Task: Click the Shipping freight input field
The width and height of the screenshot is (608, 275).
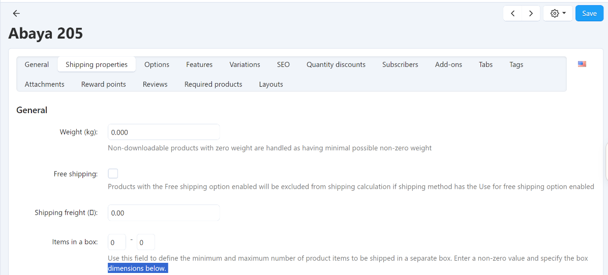Action: (164, 213)
